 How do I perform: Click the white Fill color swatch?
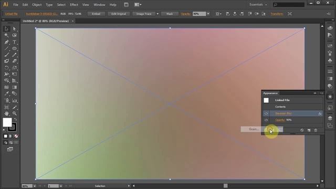pos(7,122)
